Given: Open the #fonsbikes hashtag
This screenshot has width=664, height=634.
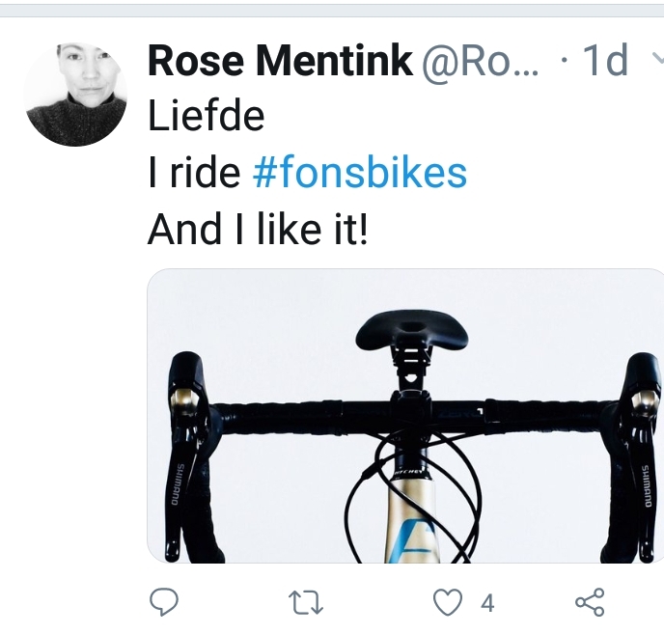Looking at the screenshot, I should pos(359,173).
